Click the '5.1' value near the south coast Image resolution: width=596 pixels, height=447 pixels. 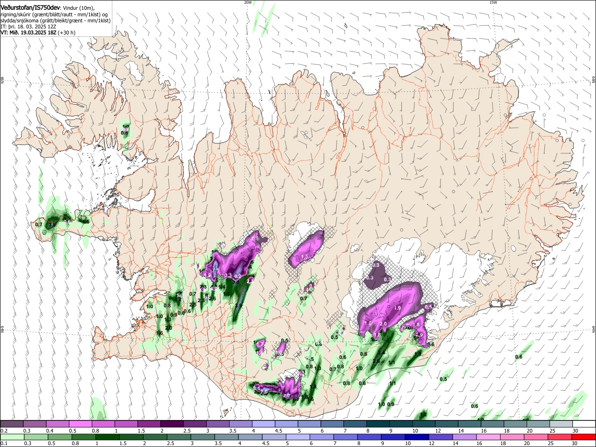click(x=257, y=387)
